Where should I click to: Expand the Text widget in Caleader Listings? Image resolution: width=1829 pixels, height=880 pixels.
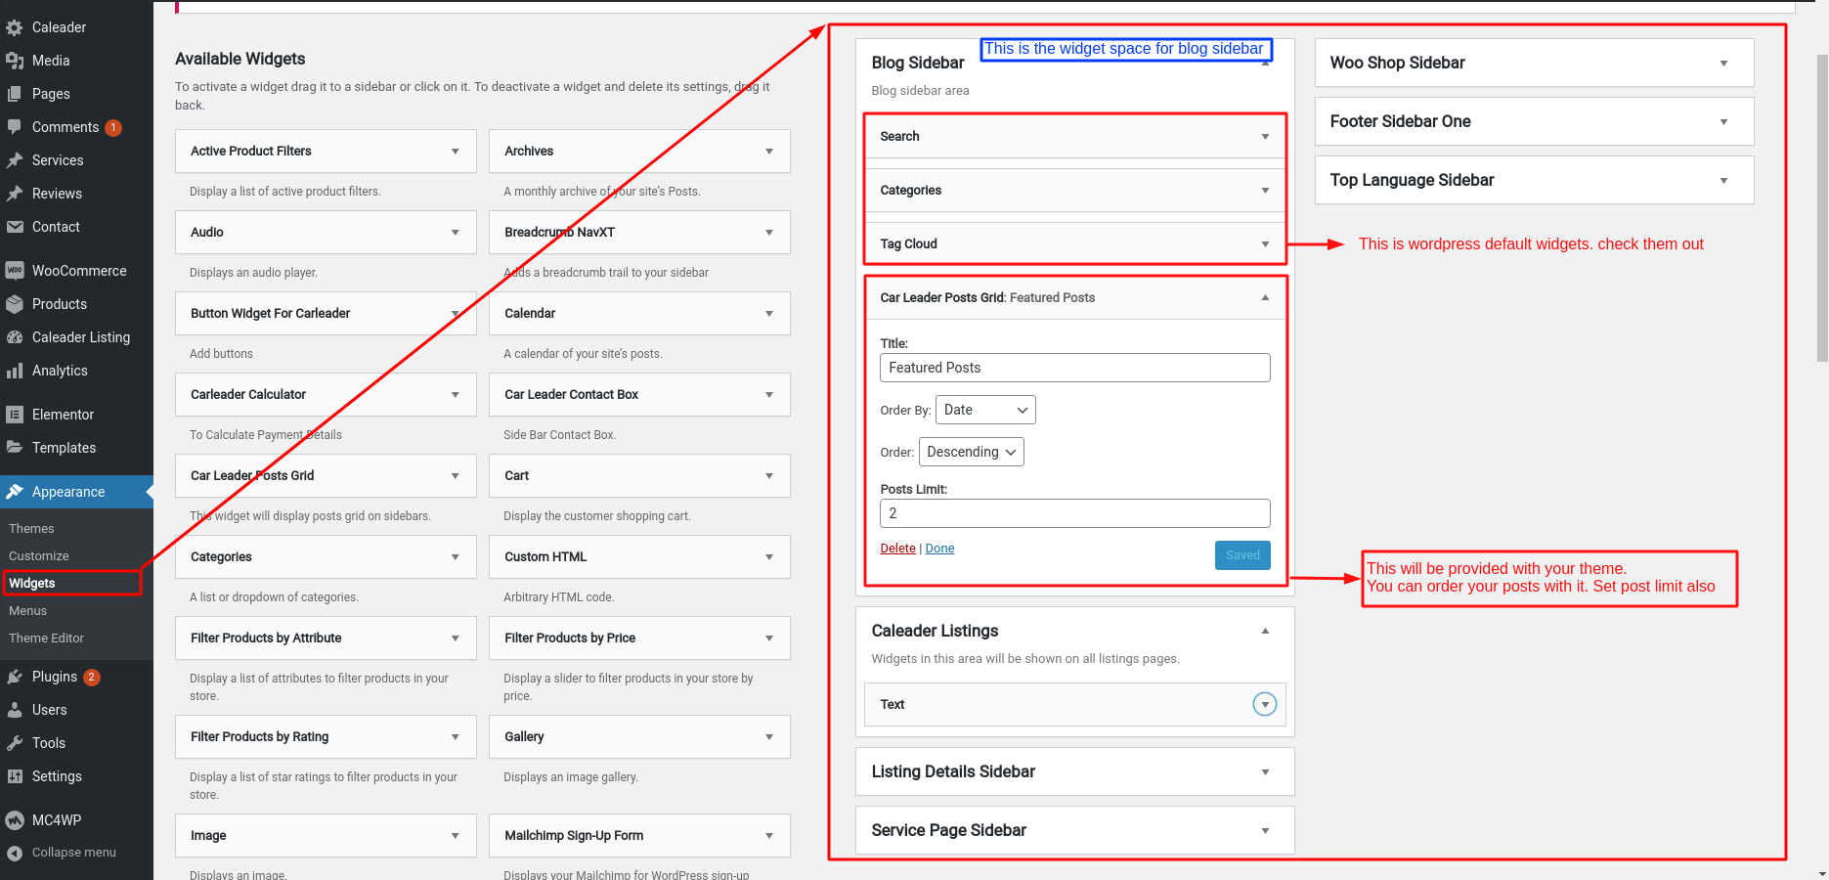click(1265, 703)
